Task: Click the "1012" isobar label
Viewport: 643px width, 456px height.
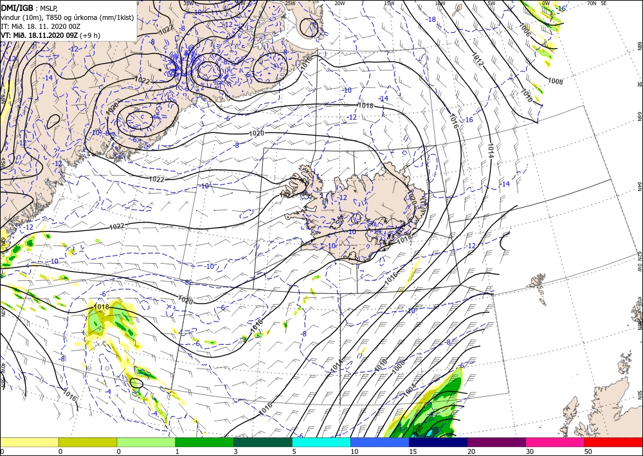Action: coord(478,59)
